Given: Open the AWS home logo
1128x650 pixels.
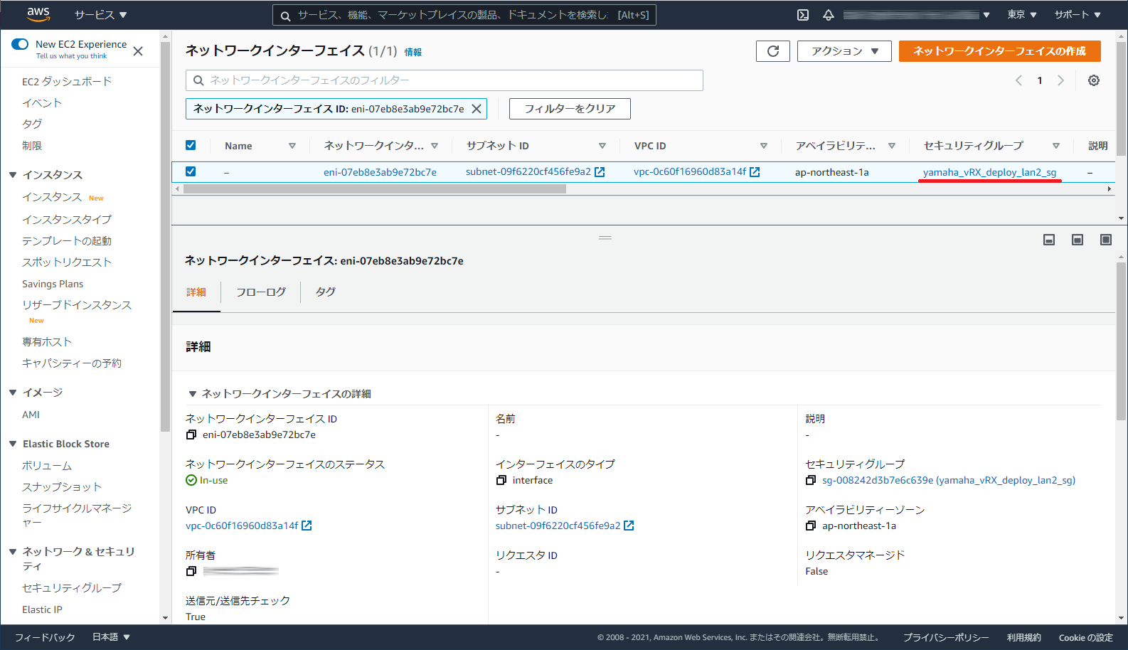Looking at the screenshot, I should pyautogui.click(x=38, y=14).
